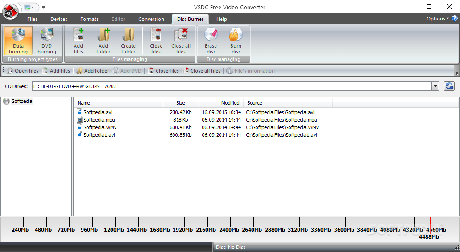The image size is (460, 252).
Task: Click Close all files in secondary toolbar
Action: (201, 71)
